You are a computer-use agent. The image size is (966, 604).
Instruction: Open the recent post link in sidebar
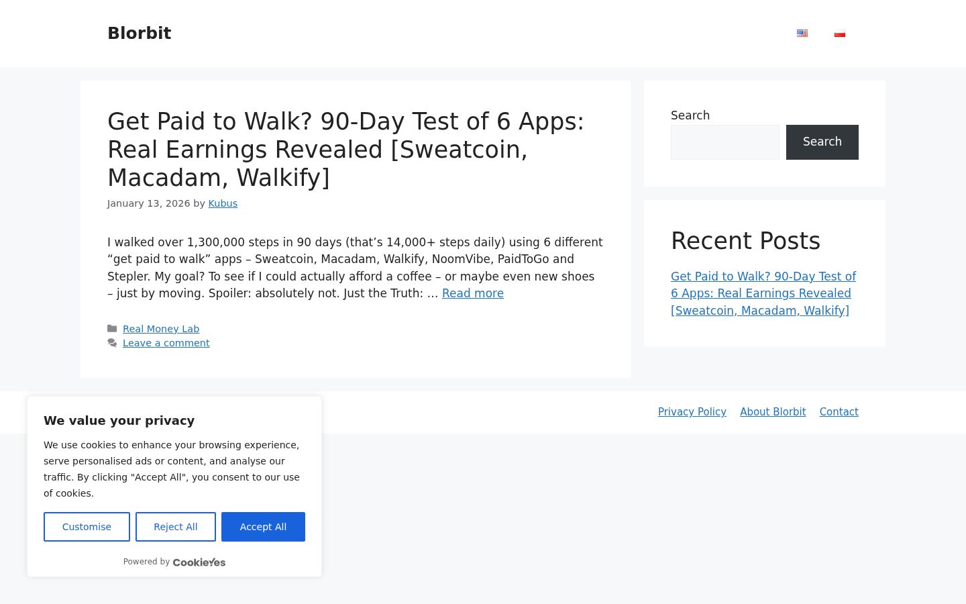coord(763,293)
